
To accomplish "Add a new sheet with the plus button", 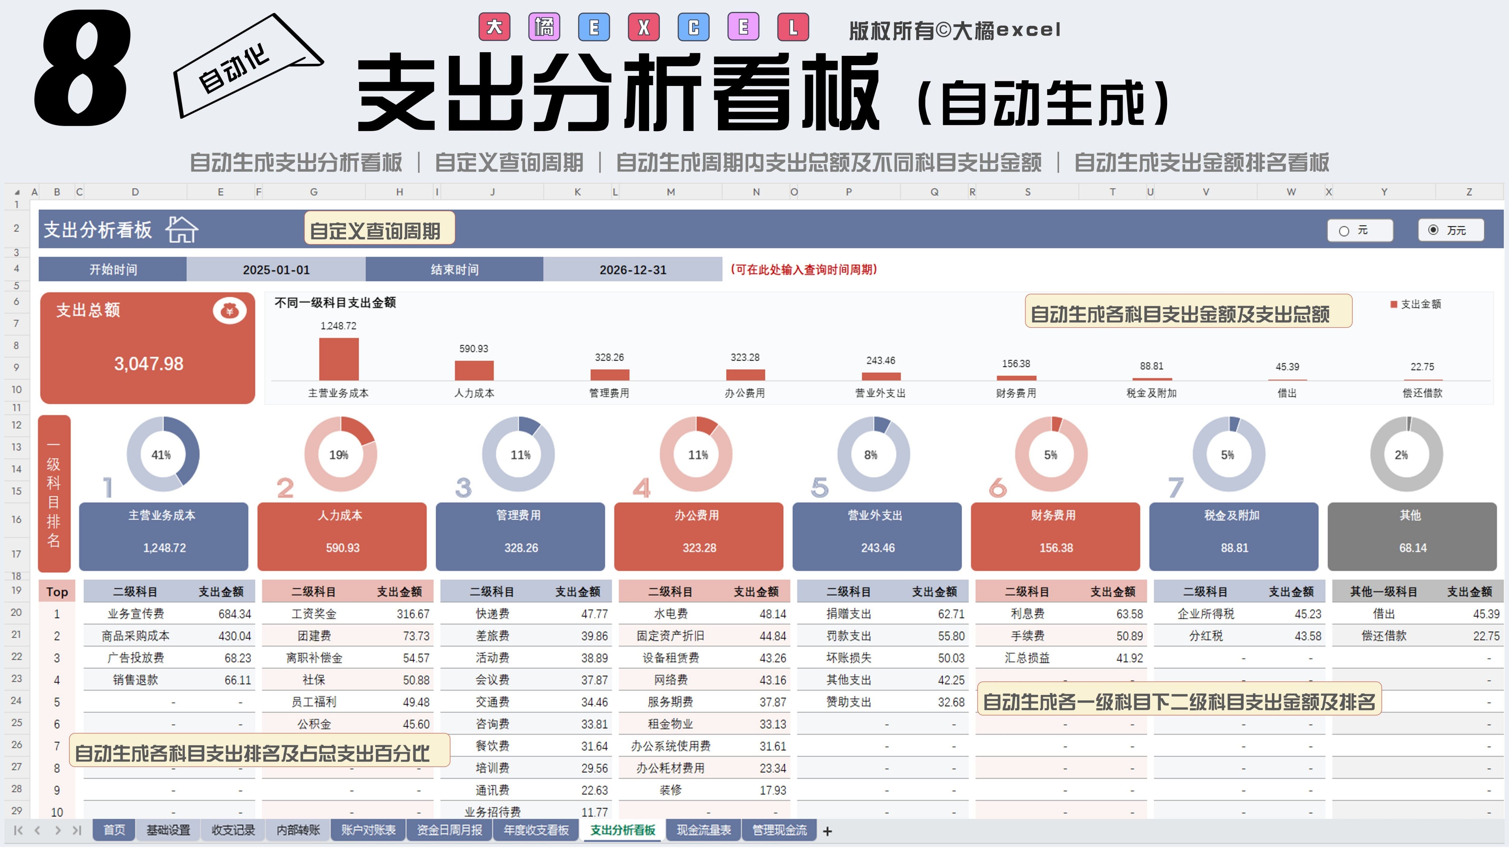I will [827, 831].
